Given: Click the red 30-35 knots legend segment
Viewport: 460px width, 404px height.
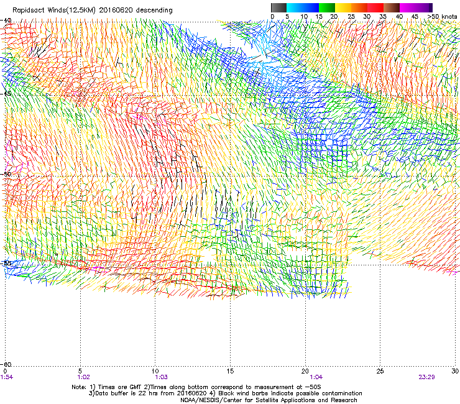Looking at the screenshot, I should [375, 7].
